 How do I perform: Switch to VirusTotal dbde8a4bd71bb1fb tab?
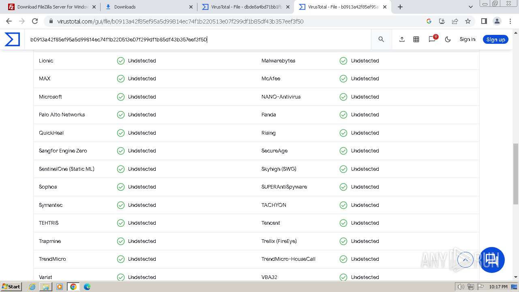coord(245,7)
